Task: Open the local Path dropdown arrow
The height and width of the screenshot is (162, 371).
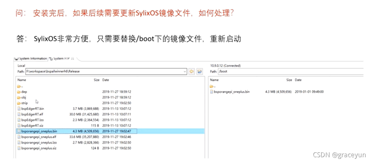Action: (184, 71)
